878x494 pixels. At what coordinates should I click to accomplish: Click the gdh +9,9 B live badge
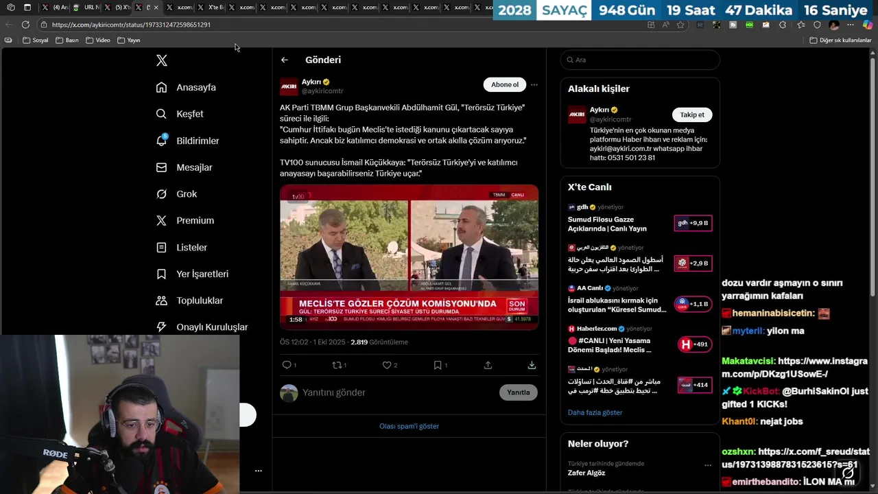pyautogui.click(x=693, y=223)
